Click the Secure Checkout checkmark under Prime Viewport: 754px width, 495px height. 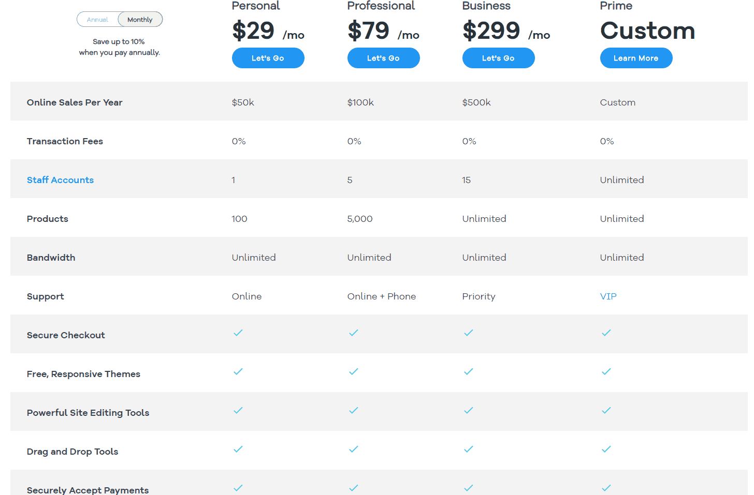click(x=606, y=333)
